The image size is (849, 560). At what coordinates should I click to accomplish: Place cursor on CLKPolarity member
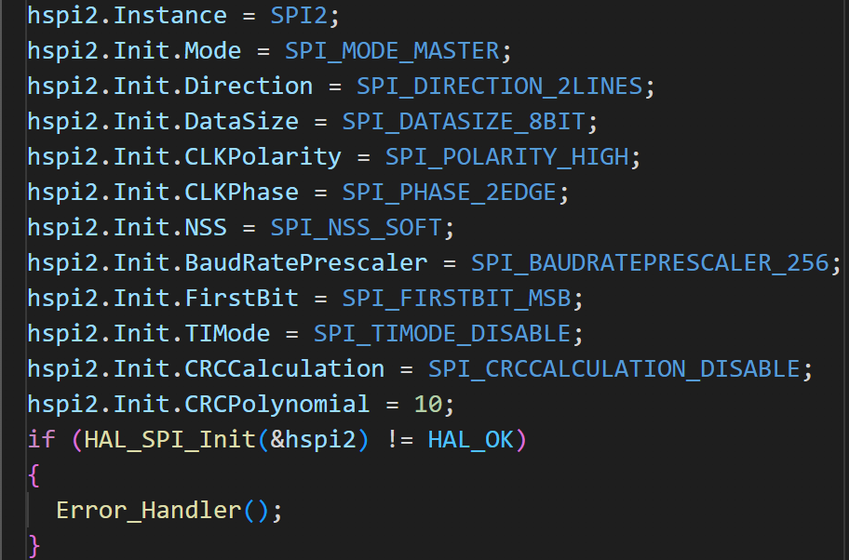263,157
